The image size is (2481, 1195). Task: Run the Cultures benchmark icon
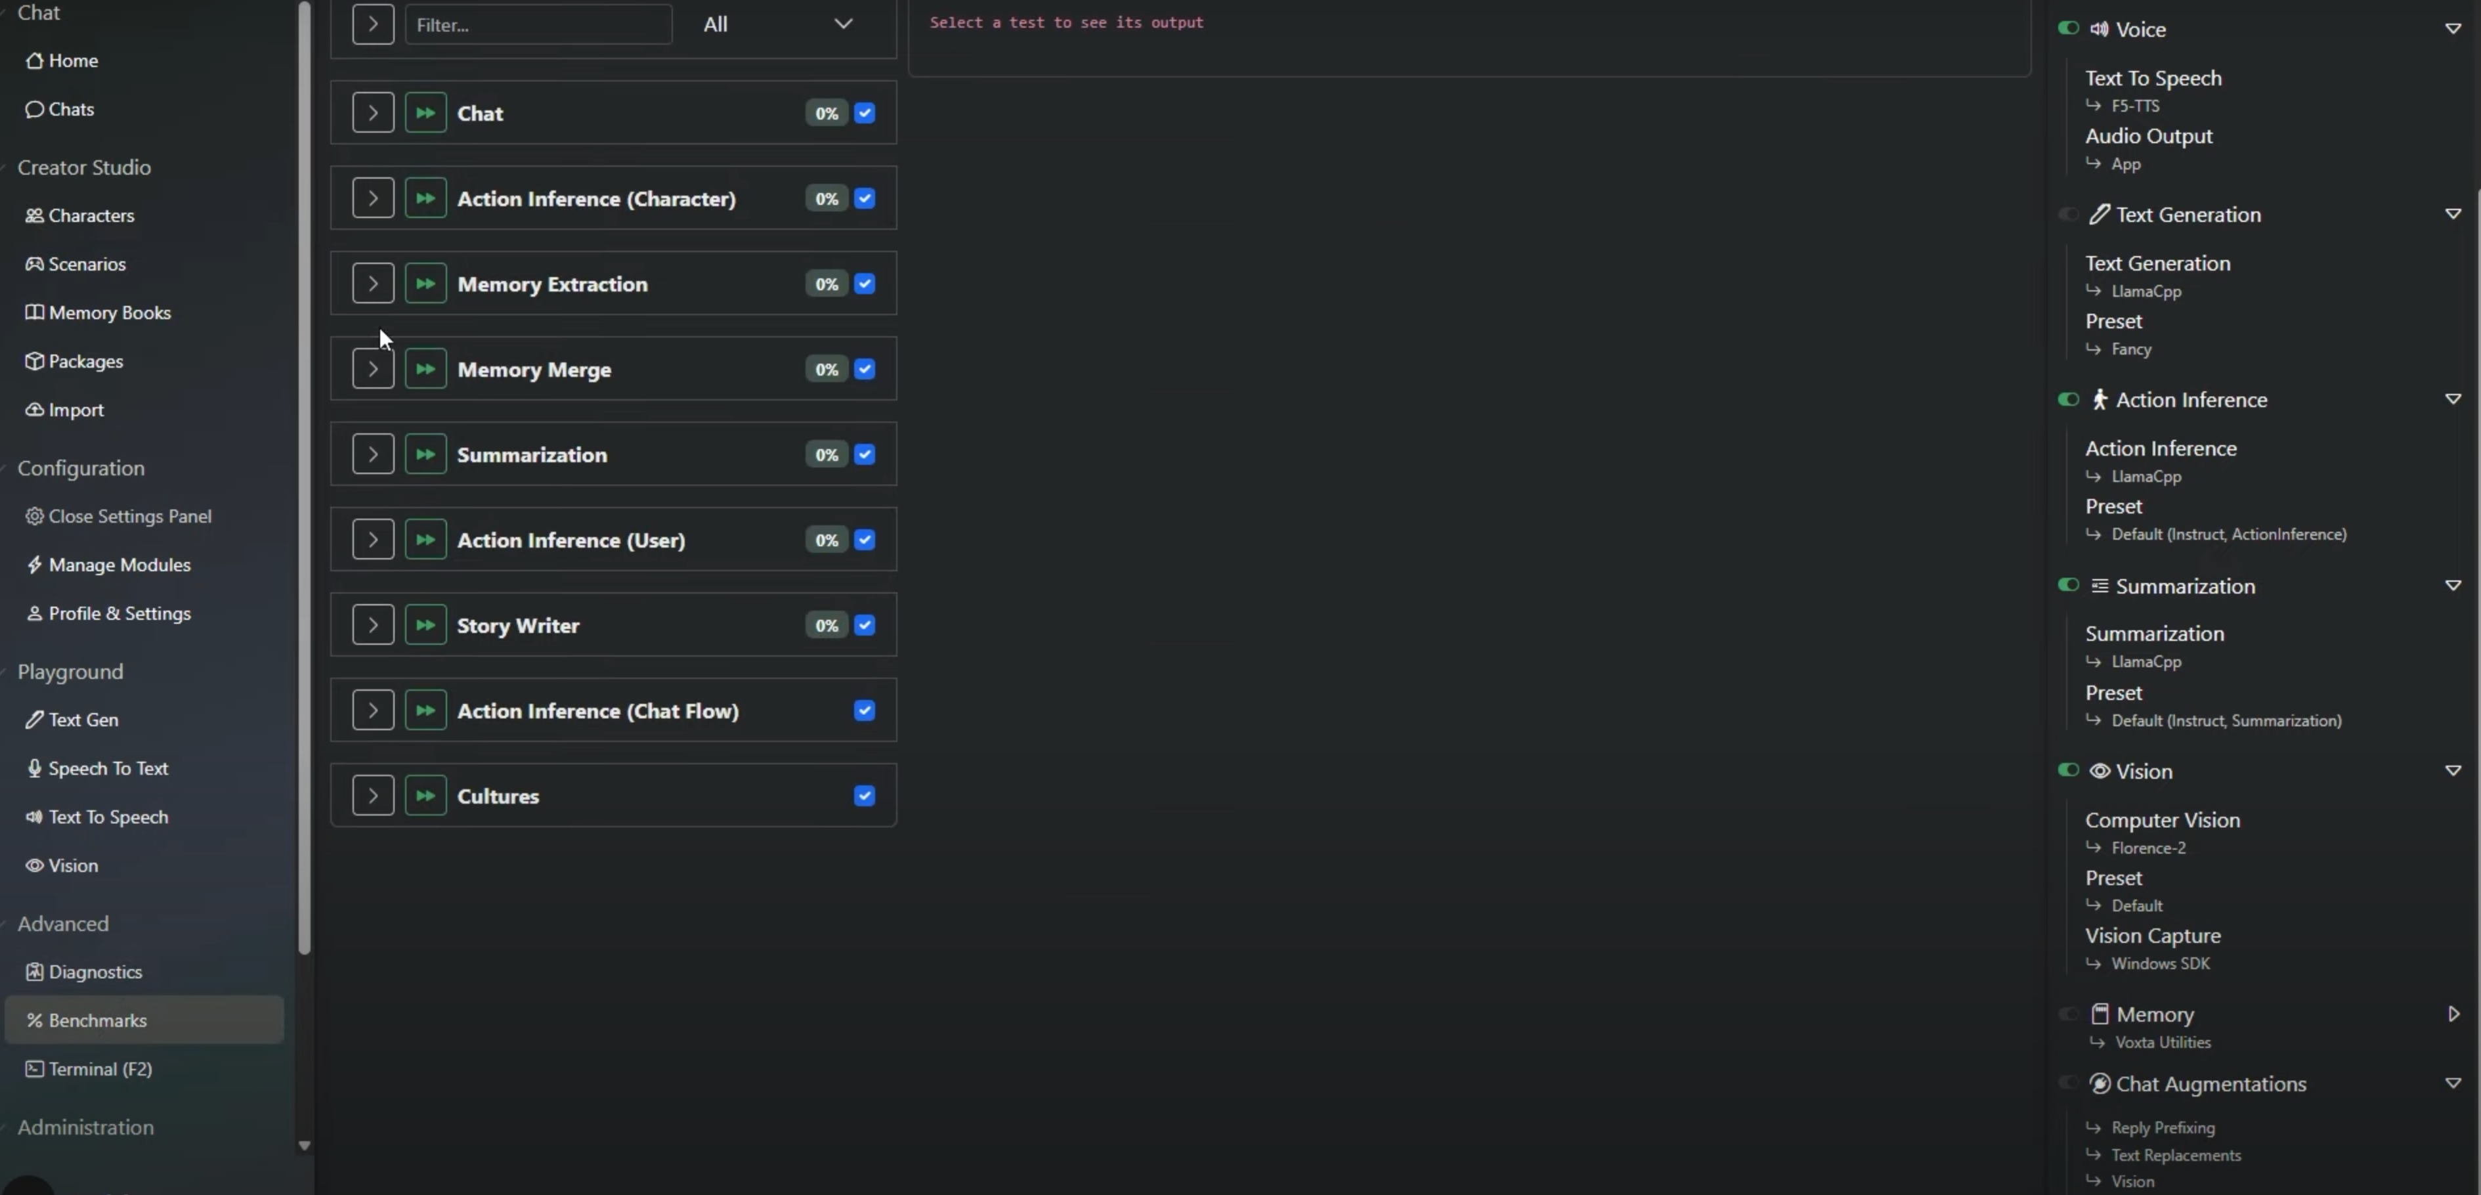pyautogui.click(x=425, y=795)
